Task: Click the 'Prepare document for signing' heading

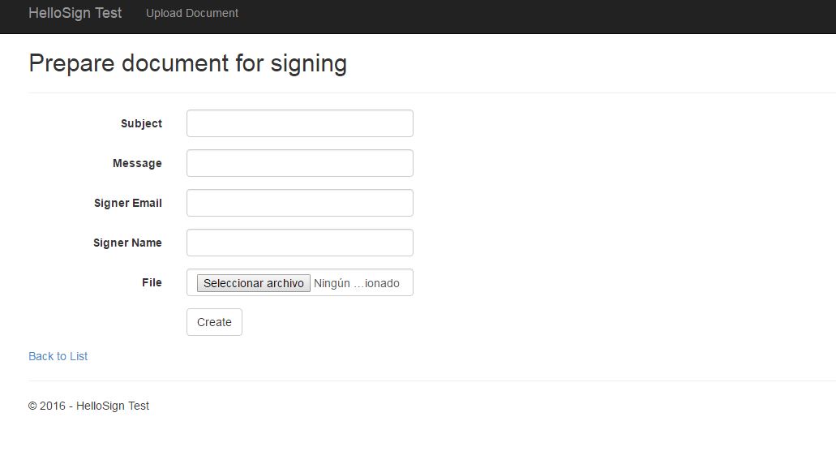Action: [187, 63]
